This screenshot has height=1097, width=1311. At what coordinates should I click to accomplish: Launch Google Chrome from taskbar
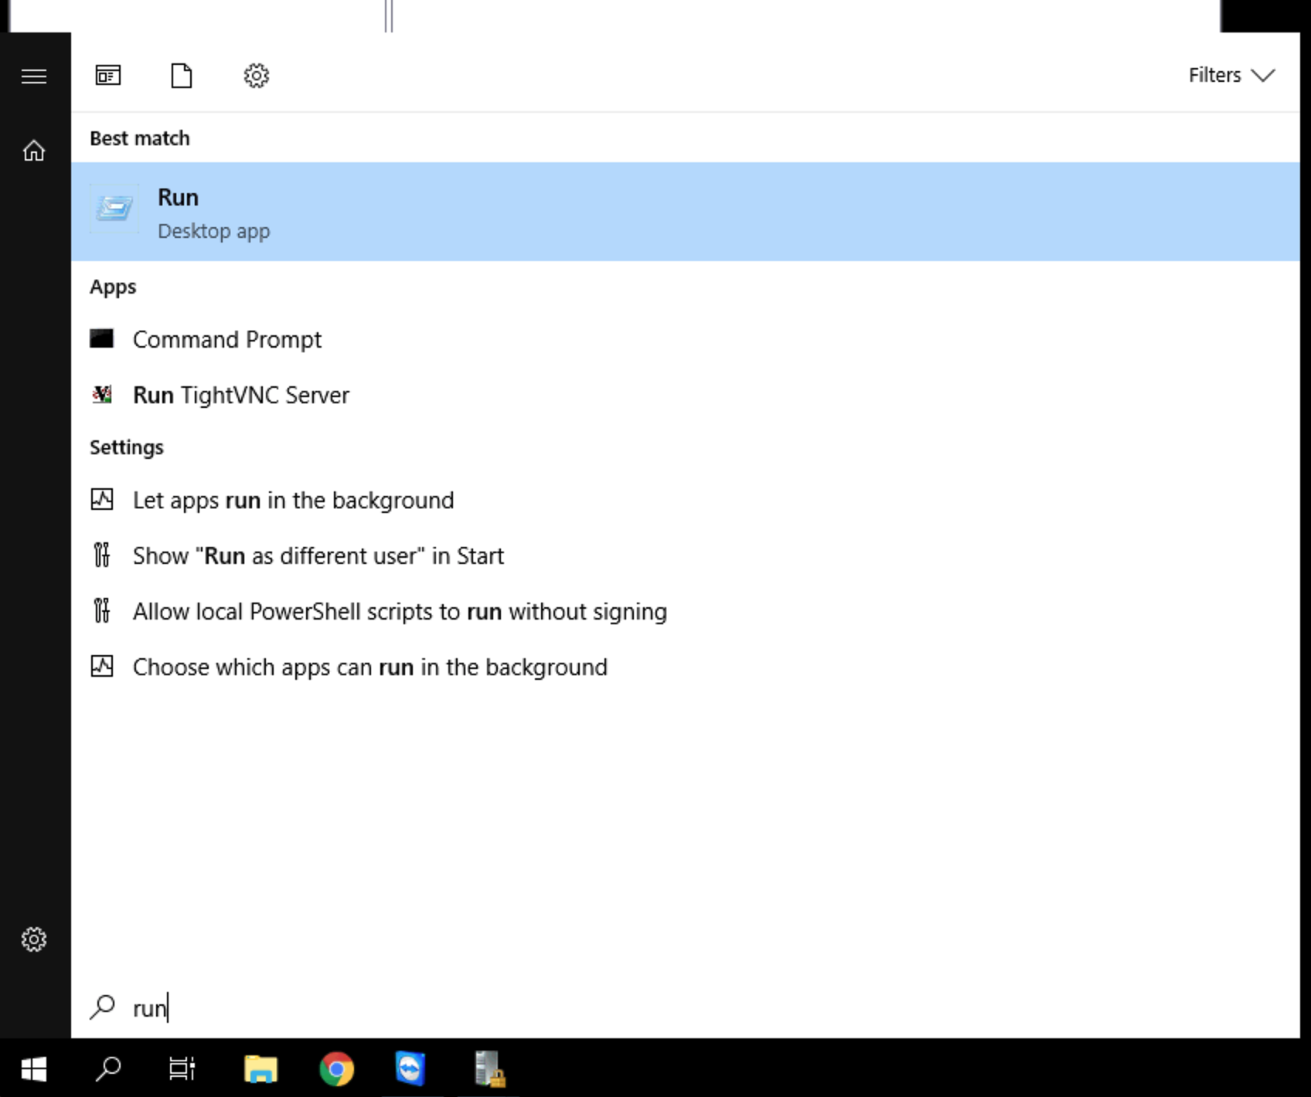click(336, 1069)
